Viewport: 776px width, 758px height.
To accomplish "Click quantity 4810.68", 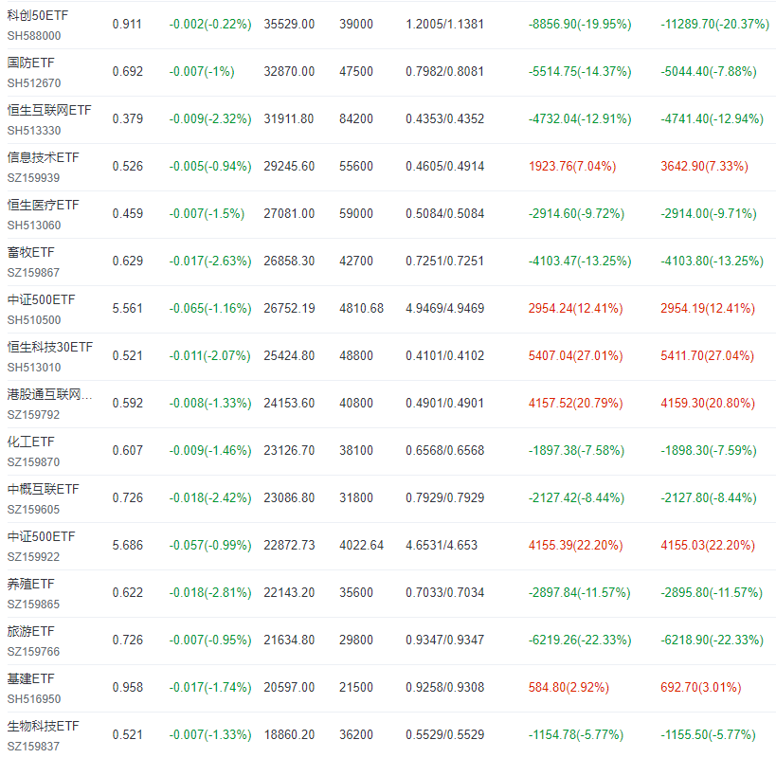I will tap(361, 309).
